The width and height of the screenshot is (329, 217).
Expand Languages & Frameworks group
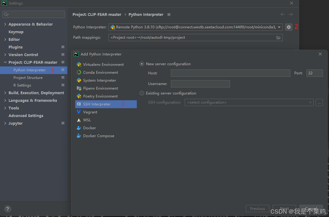pyautogui.click(x=5, y=100)
